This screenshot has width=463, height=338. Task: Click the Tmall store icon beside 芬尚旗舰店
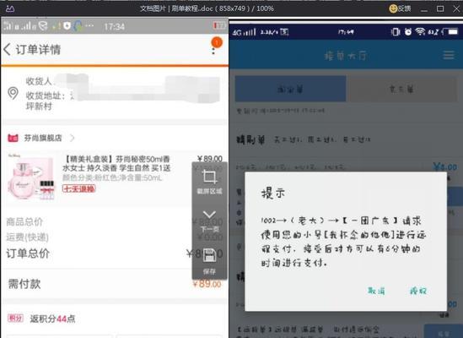pyautogui.click(x=13, y=138)
